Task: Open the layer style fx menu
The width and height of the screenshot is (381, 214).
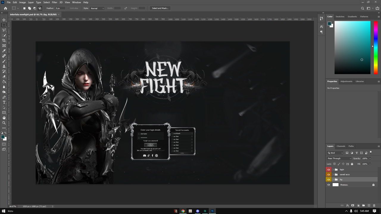Action: 347,205
